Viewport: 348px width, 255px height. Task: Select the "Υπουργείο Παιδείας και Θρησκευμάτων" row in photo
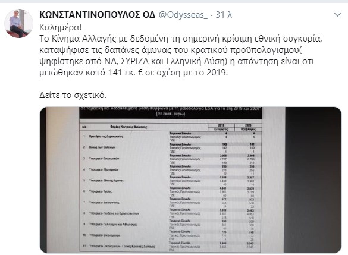[x=171, y=213]
